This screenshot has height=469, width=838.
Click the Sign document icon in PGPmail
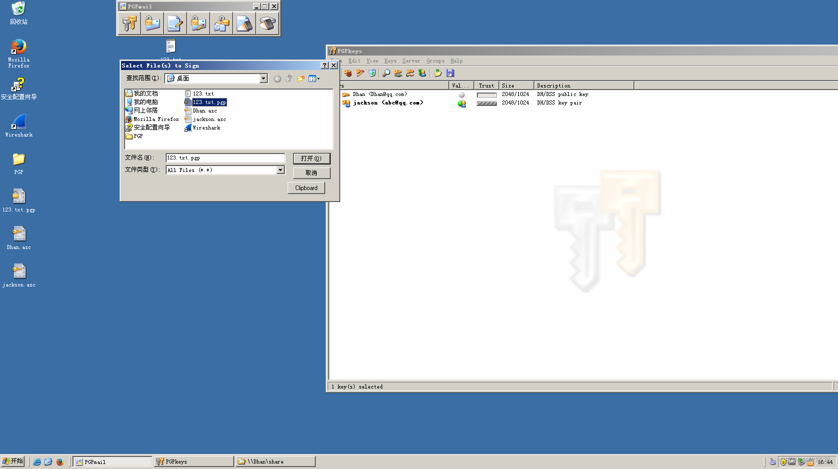pyautogui.click(x=176, y=23)
